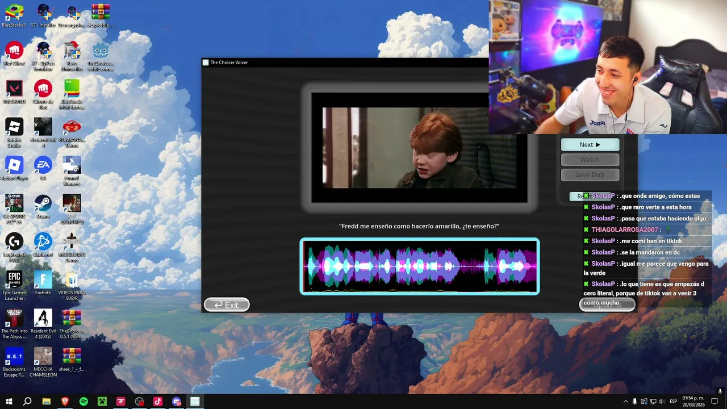Open MECCHA CHAMELEON shortcut
Image resolution: width=727 pixels, height=409 pixels.
tap(43, 362)
